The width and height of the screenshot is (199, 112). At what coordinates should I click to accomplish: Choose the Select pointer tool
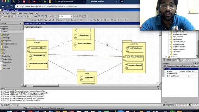(x=5, y=32)
